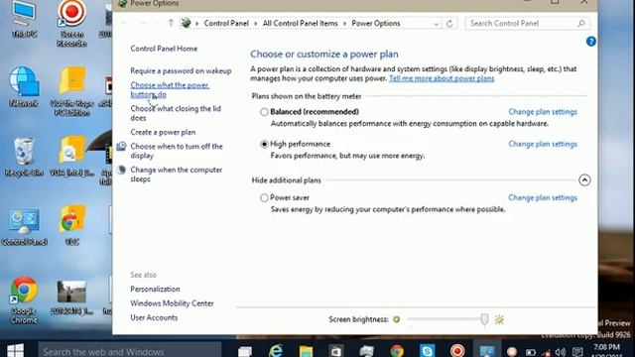This screenshot has height=357, width=635.
Task: Launch Internet Explorer from the taskbar
Action: (276, 350)
